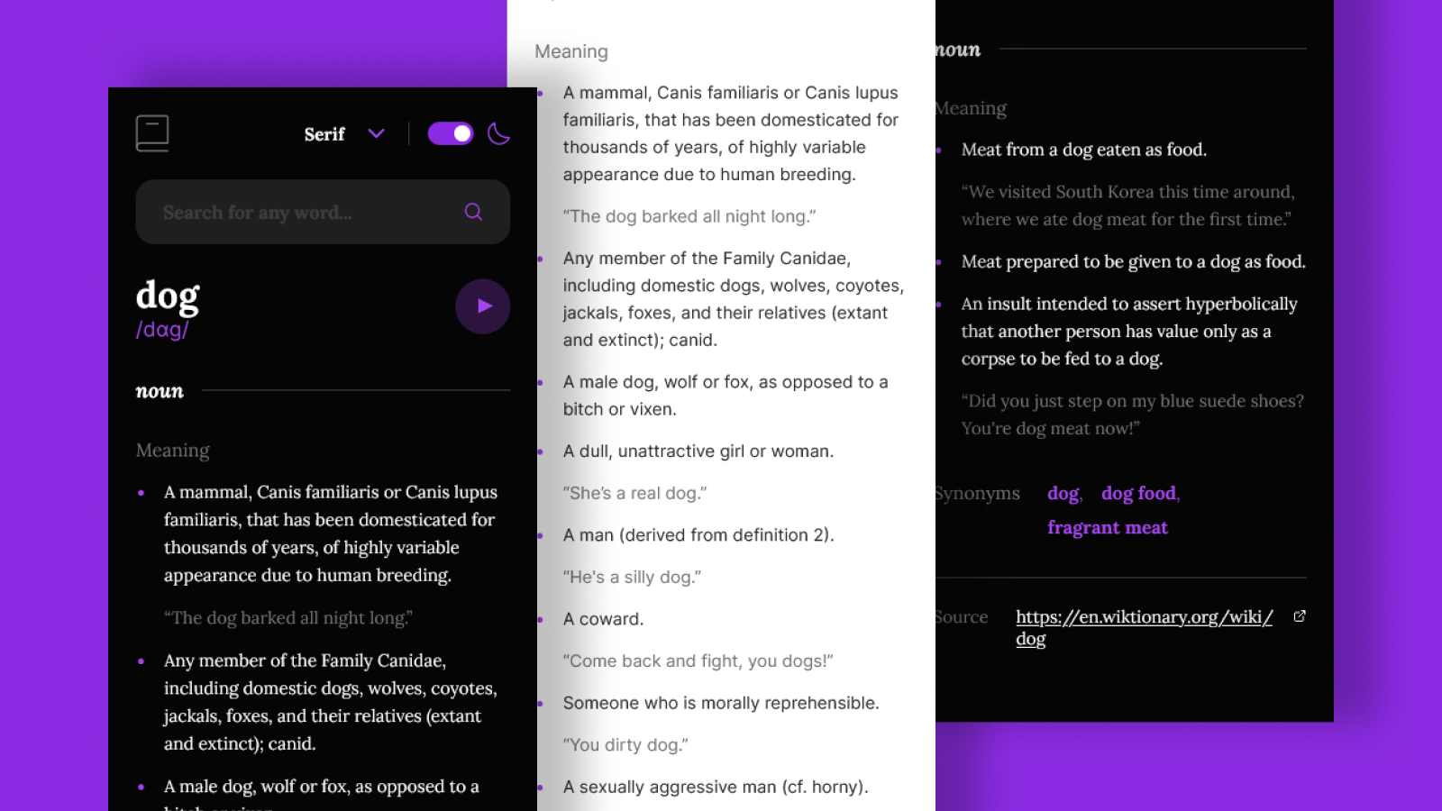Toggle the dark mode switch

coord(450,133)
